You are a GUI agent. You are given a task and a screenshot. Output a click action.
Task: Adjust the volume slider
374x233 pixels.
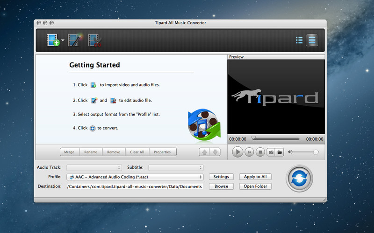pos(306,152)
